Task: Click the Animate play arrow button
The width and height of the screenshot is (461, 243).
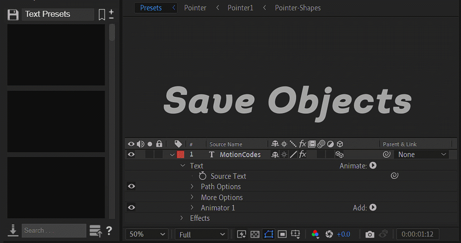Action: tap(373, 165)
